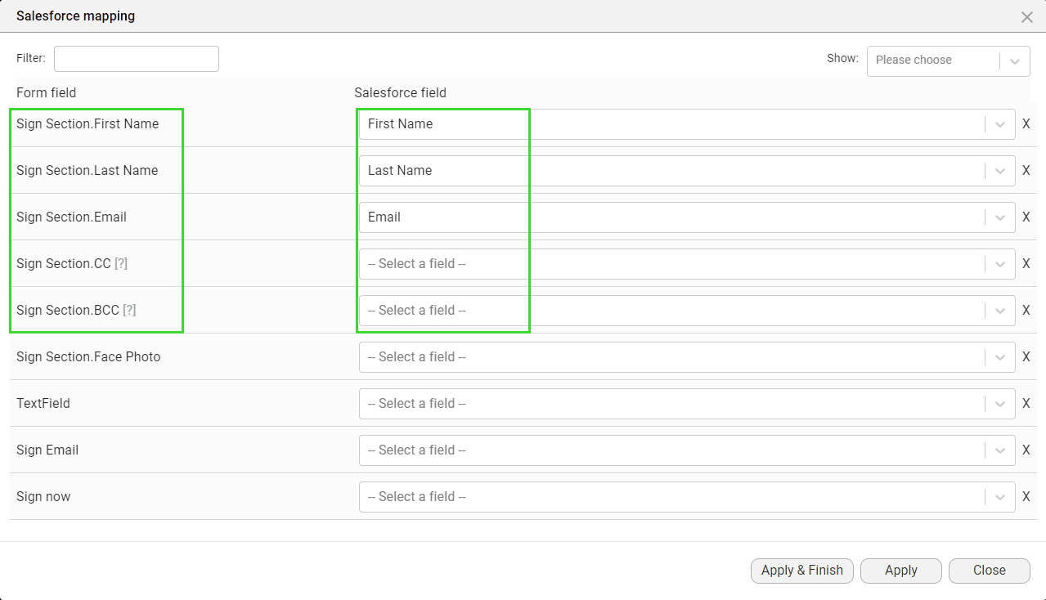Expand the First Name Salesforce field dropdown
Screen dimensions: 1046x600
click(x=999, y=123)
